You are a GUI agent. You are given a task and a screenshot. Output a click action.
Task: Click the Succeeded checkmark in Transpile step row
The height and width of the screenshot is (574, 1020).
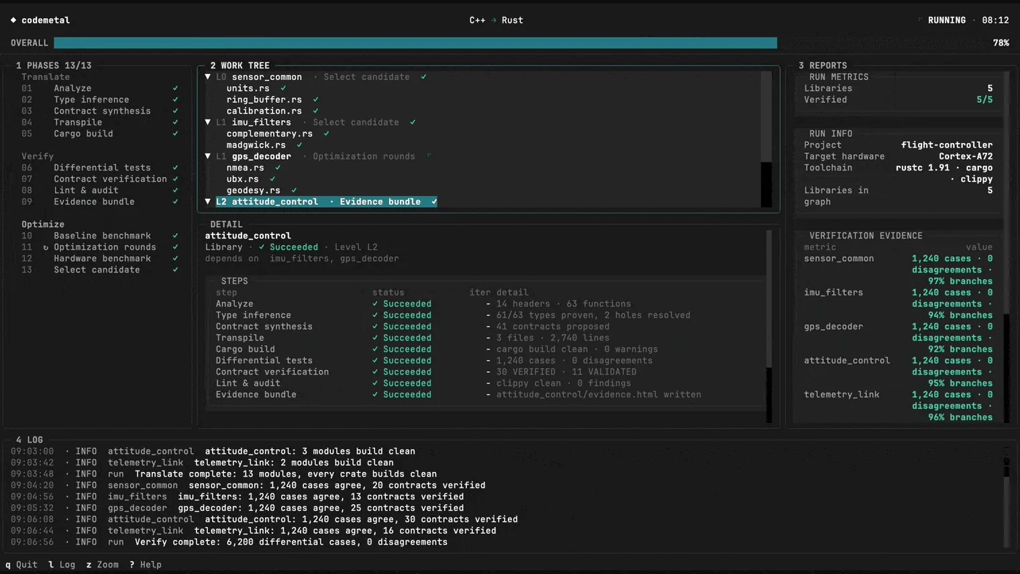coord(375,338)
